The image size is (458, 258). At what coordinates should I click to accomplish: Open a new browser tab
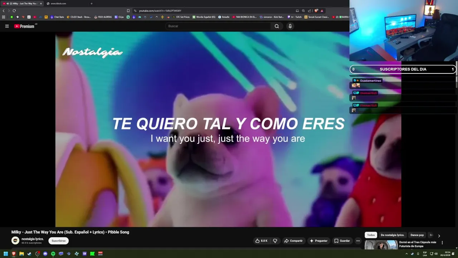coord(92,4)
